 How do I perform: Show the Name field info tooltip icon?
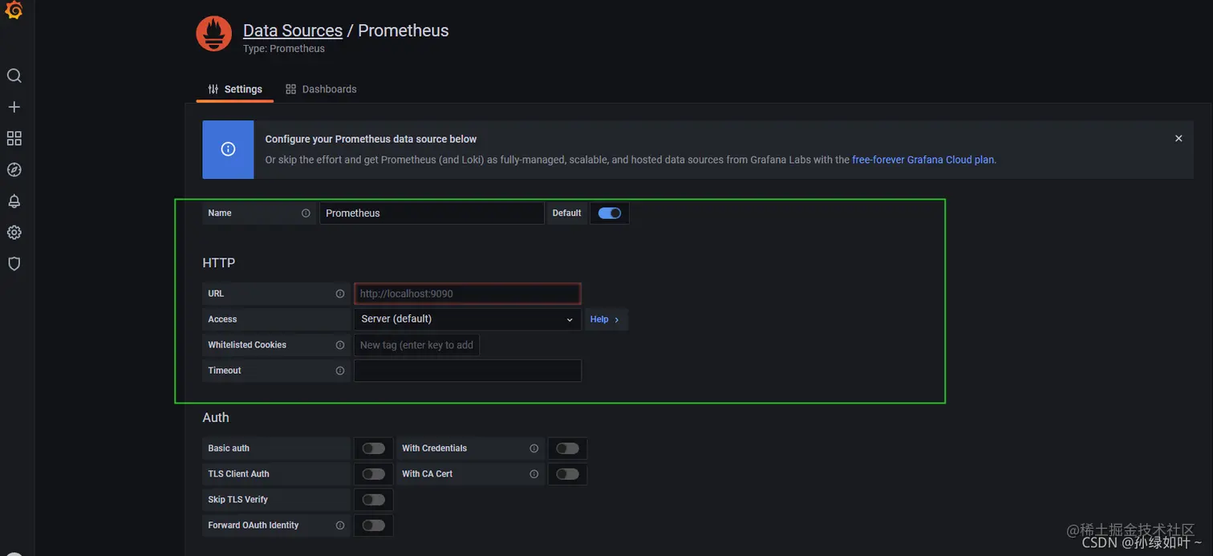pyautogui.click(x=306, y=213)
